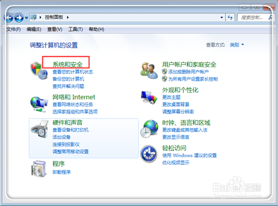Viewport: 278px width, 206px height.
Task: Expand the arrow after 控制面板 breadcrumb
Action: tap(68, 17)
